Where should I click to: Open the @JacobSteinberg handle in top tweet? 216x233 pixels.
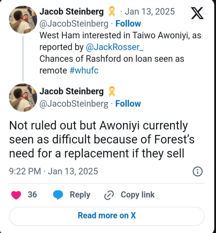[x=74, y=24]
